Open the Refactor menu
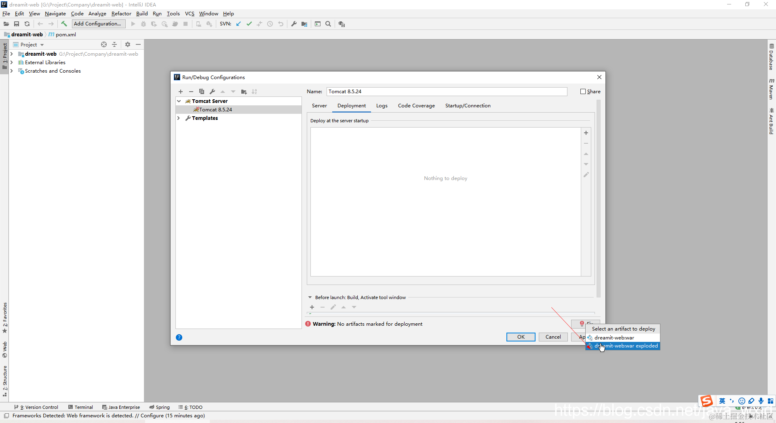The height and width of the screenshot is (423, 776). pyautogui.click(x=121, y=14)
